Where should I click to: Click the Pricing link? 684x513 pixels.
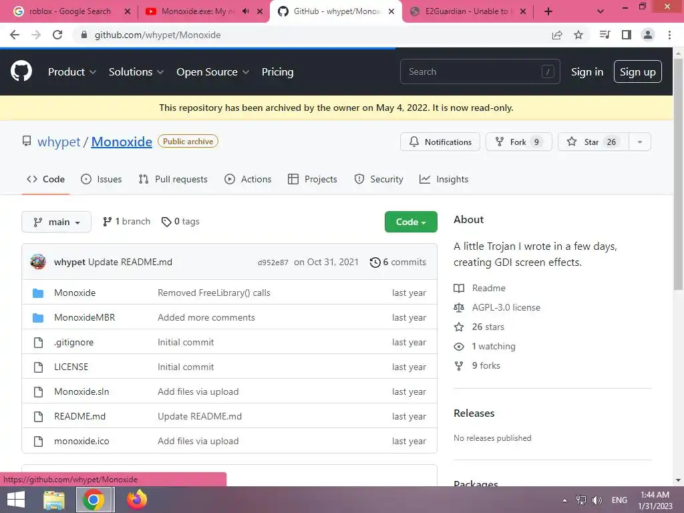(277, 72)
